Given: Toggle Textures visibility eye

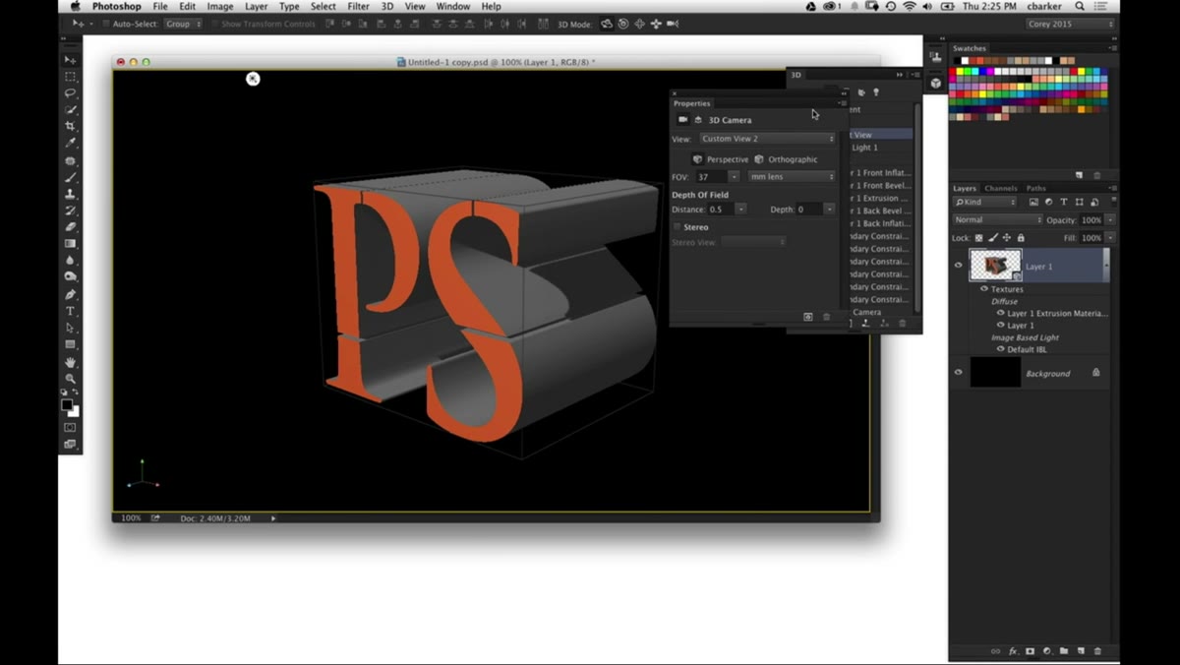Looking at the screenshot, I should (984, 289).
